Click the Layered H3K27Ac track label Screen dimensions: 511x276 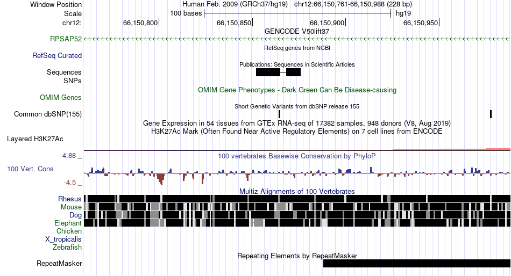tap(35, 139)
